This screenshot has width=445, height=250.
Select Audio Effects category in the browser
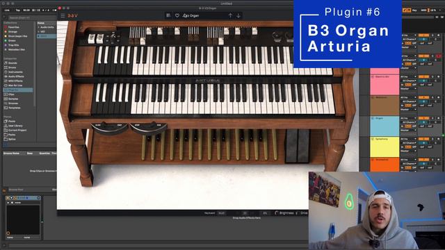[x=16, y=76]
